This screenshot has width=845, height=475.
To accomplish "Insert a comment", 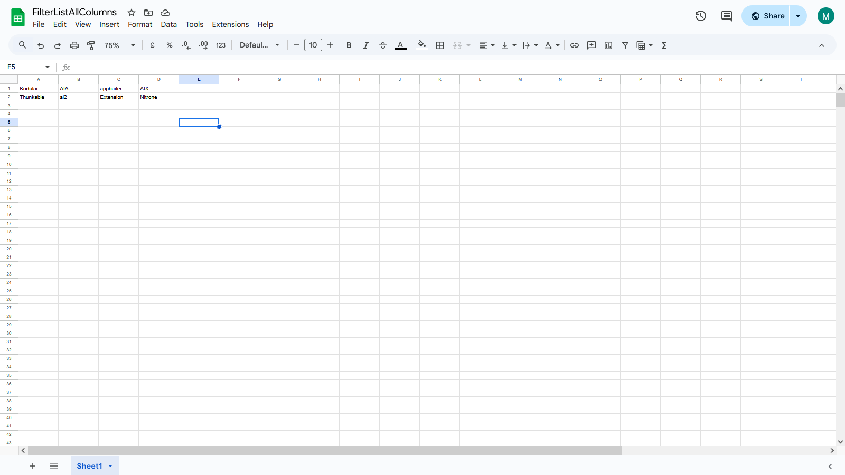I will (591, 45).
